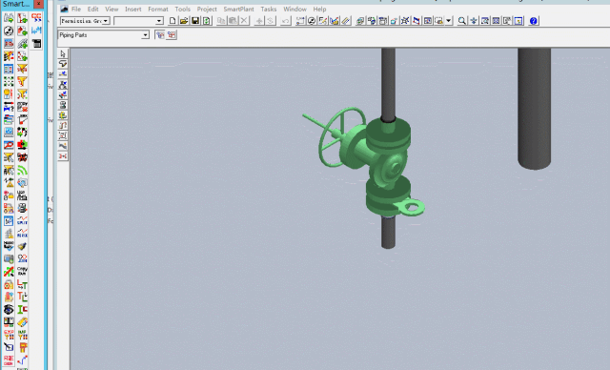Toggle the second locate filter button beside Piping Parts
Screen dimensions: 610x370
[172, 35]
